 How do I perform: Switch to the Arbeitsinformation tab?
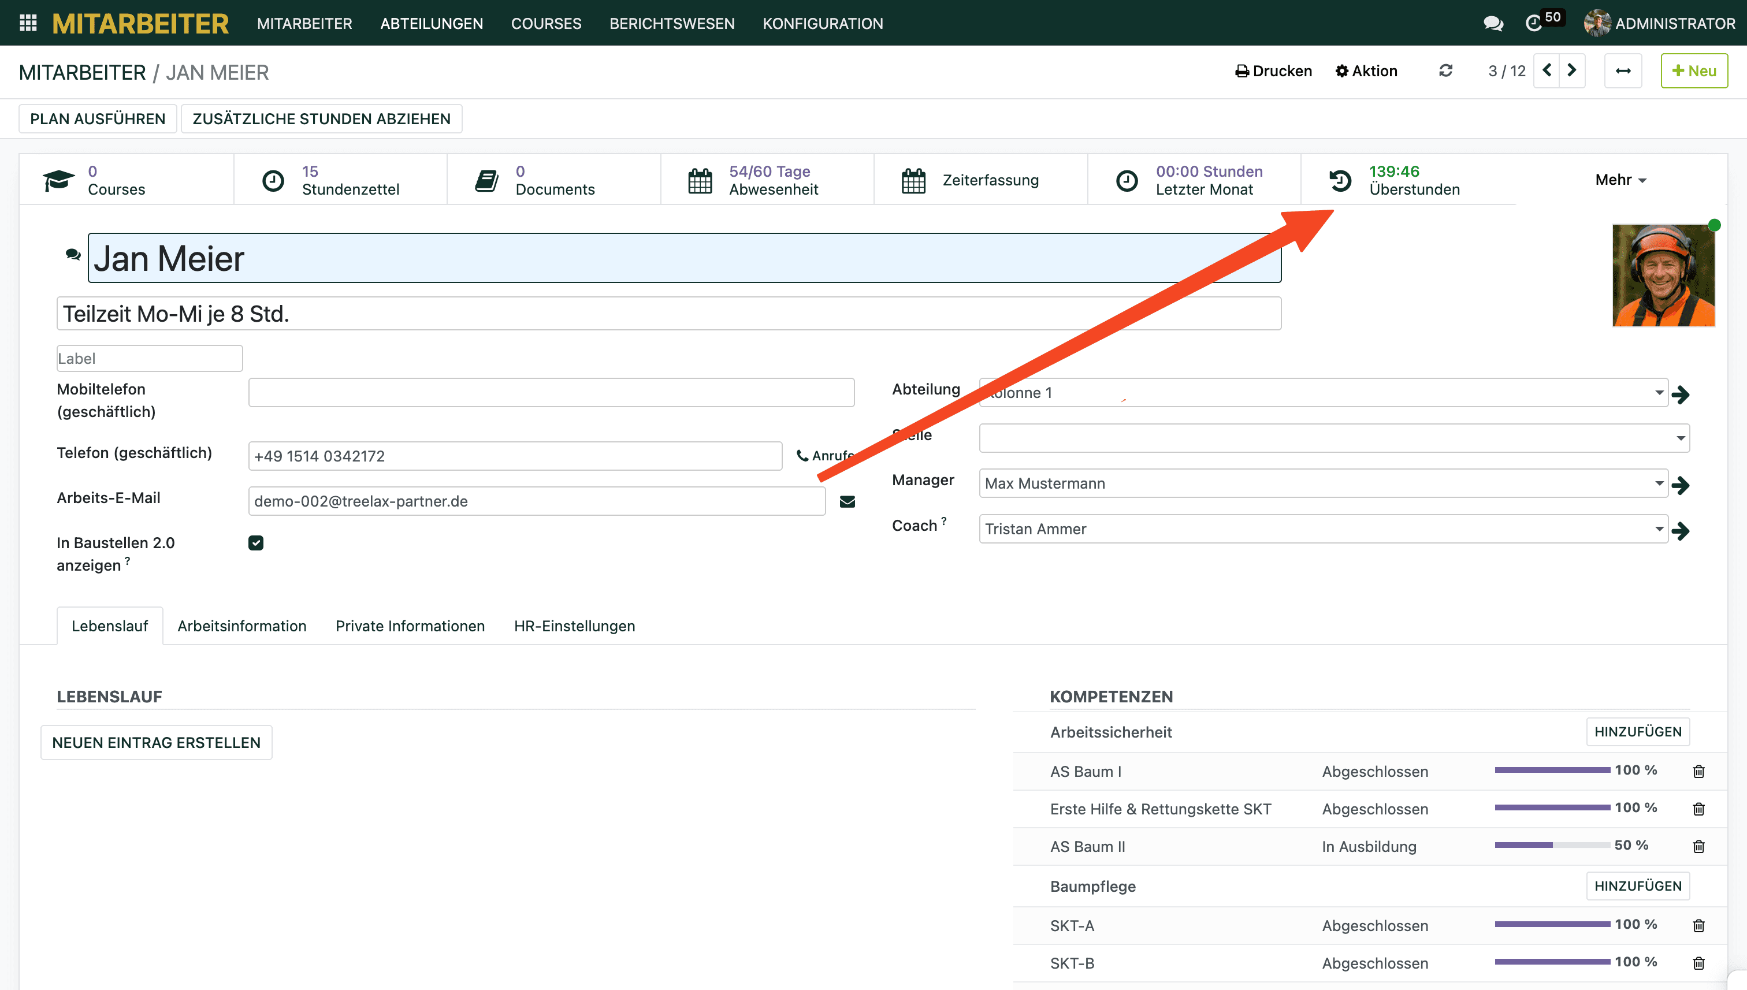[242, 626]
